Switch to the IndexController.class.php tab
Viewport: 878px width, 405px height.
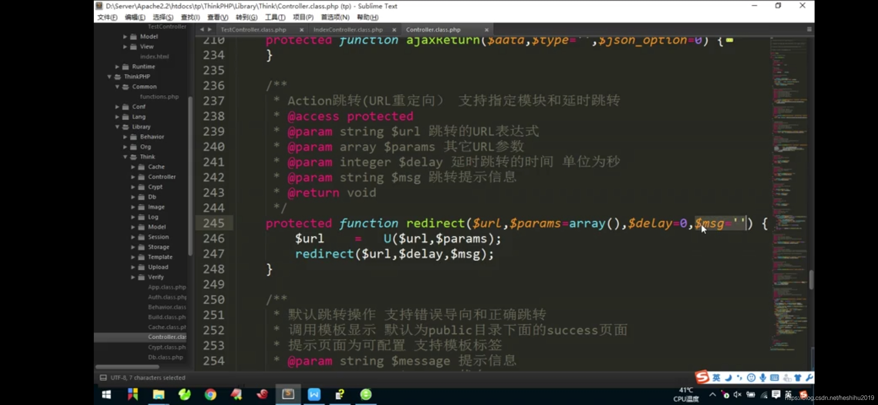coord(348,30)
